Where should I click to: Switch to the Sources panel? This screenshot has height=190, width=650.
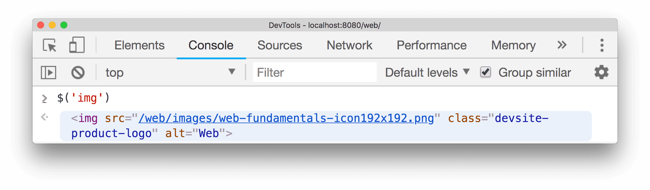pos(279,45)
